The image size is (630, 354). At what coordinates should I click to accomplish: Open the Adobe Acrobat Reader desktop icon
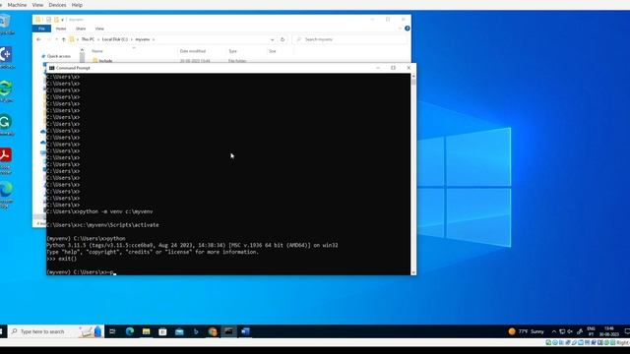[6, 159]
